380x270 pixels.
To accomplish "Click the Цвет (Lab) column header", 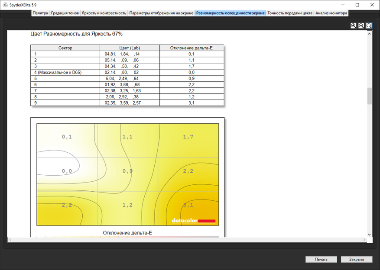I will click(130, 48).
